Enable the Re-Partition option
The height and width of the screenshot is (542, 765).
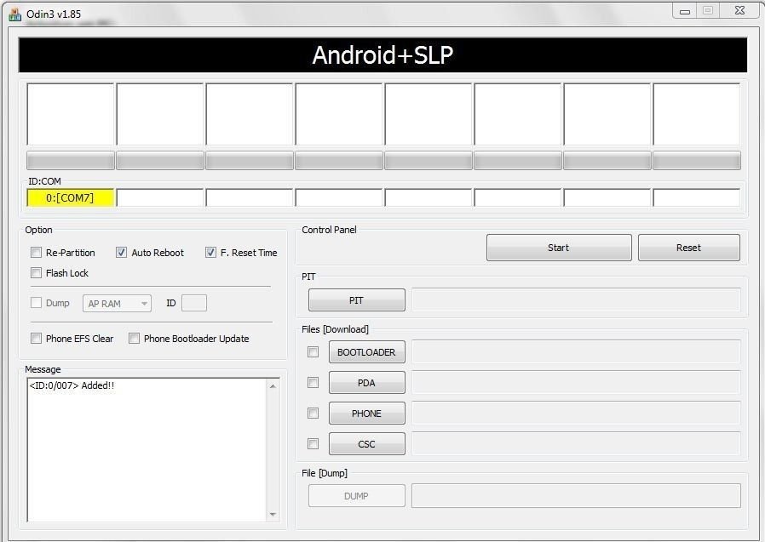pyautogui.click(x=36, y=253)
